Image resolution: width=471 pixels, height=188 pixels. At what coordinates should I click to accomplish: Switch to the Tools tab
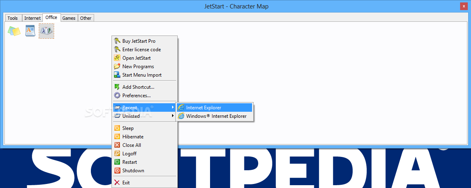tap(13, 18)
